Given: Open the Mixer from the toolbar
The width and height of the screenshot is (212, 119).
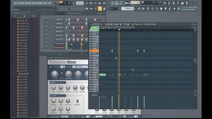Looking at the screenshot, I should [x=152, y=9].
